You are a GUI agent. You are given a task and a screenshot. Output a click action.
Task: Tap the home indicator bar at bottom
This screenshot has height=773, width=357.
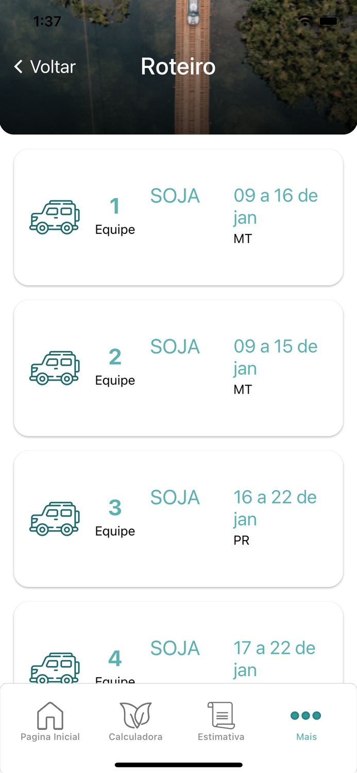click(x=178, y=765)
